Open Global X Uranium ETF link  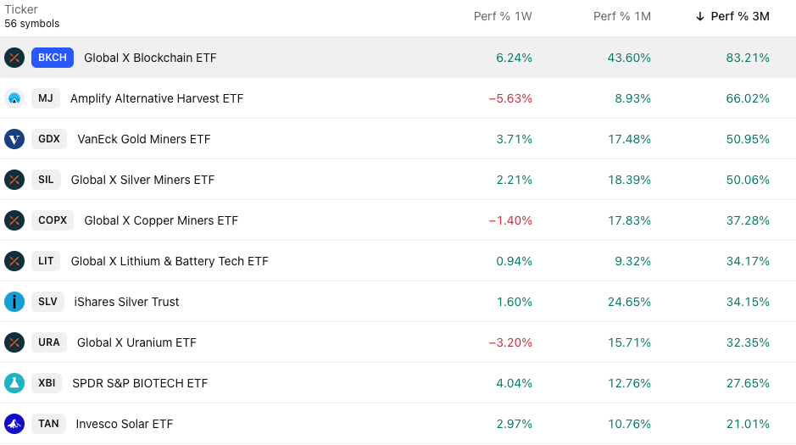[136, 342]
